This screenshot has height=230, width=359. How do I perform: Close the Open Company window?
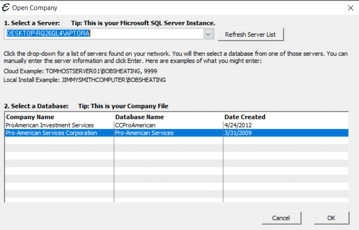351,8
